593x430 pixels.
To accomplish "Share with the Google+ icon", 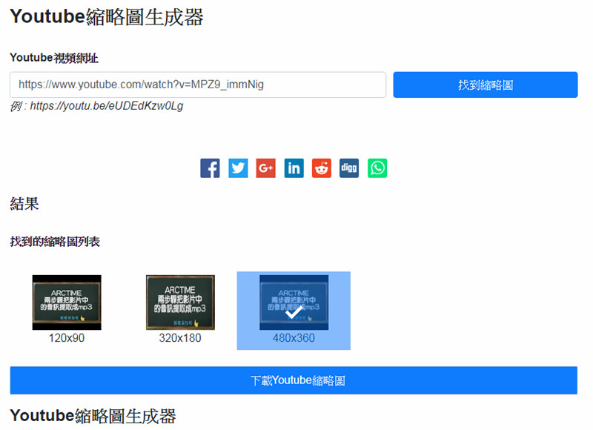I will click(x=266, y=168).
